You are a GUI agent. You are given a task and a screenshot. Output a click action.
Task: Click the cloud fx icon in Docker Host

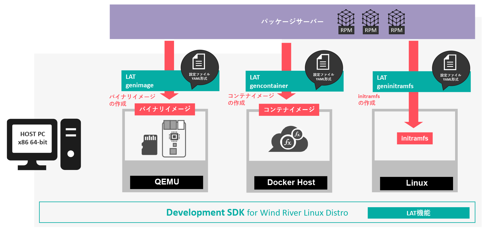(x=288, y=139)
